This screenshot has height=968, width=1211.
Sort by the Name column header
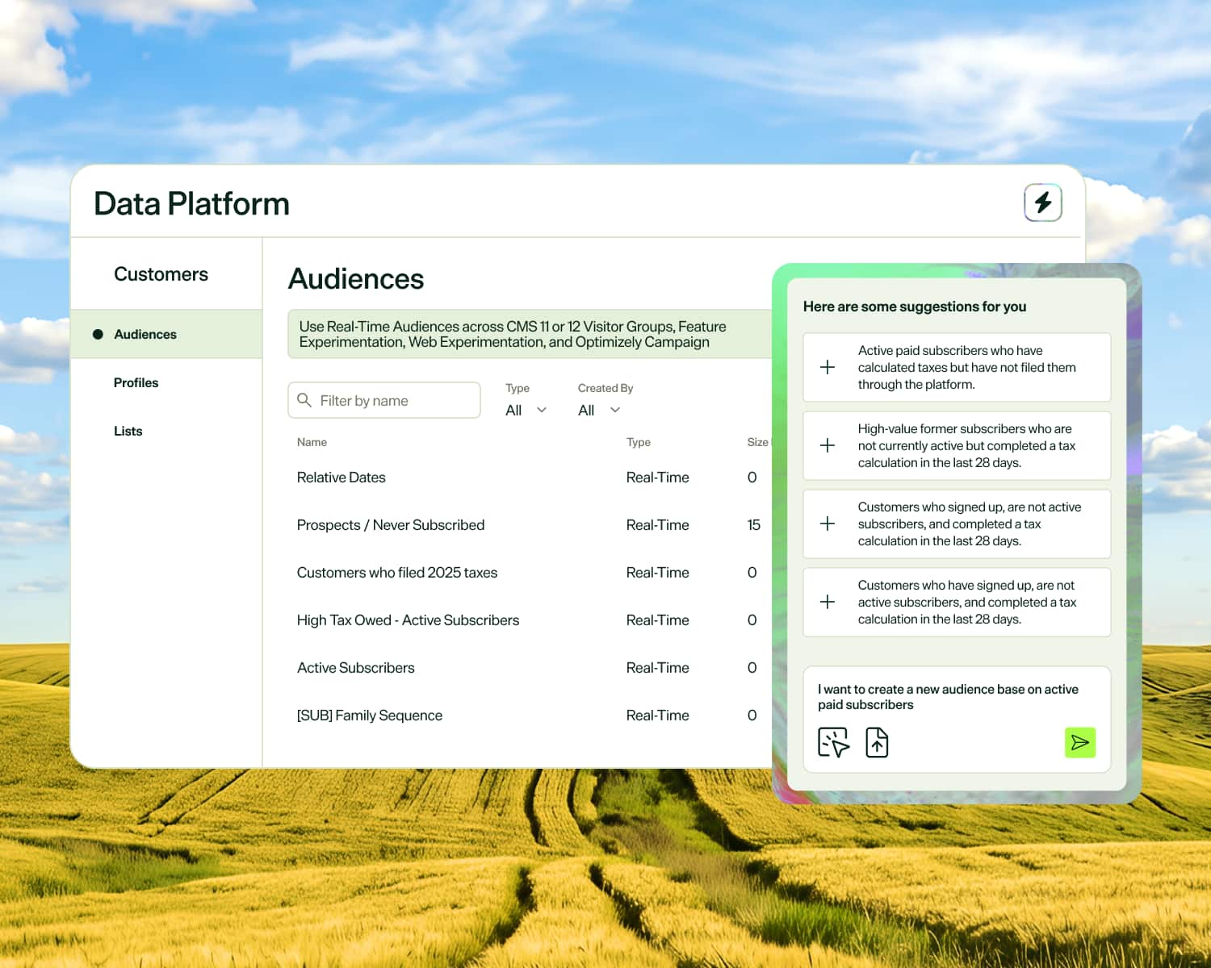click(x=312, y=442)
